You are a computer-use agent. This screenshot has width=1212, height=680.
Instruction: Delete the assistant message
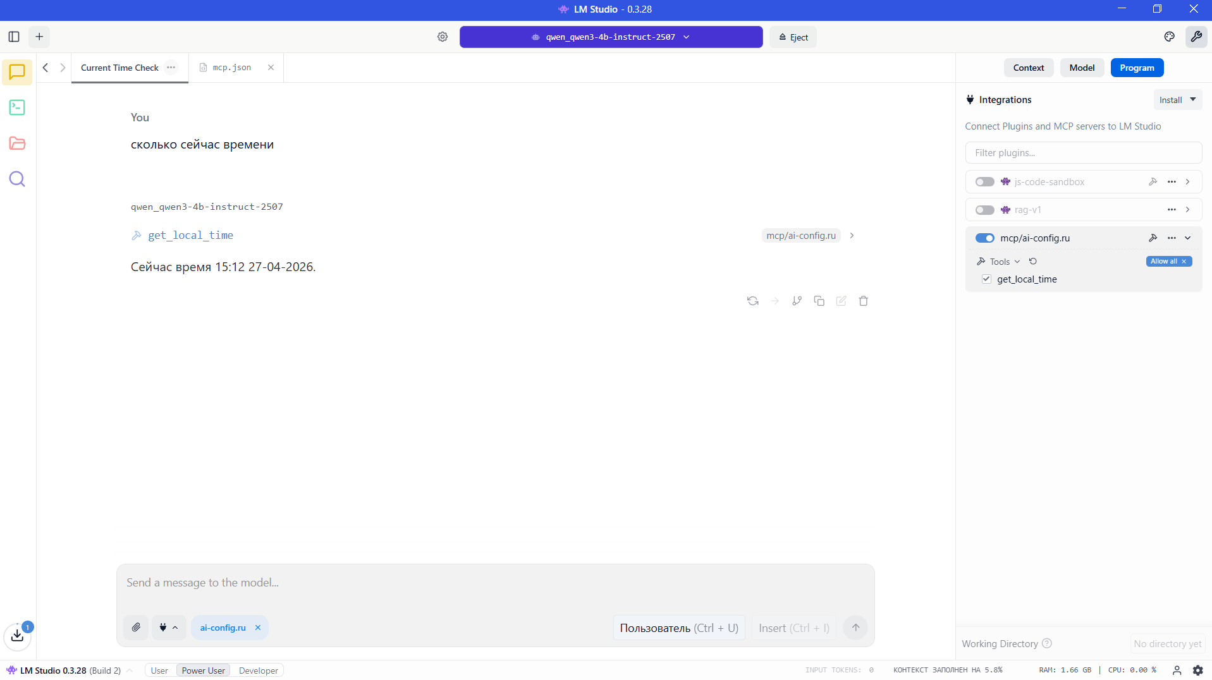tap(864, 301)
